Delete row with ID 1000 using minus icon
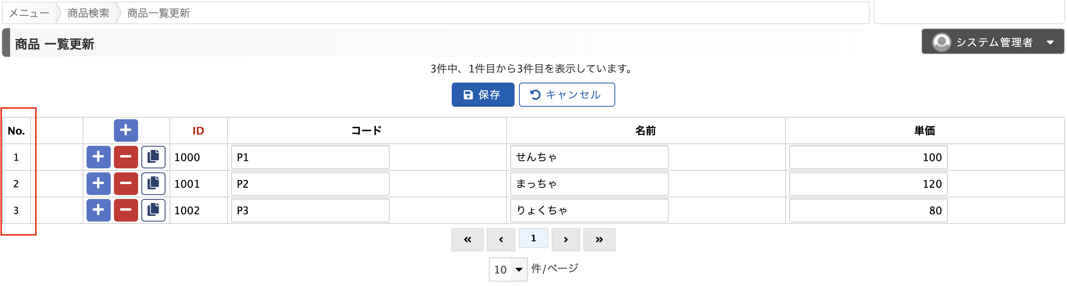The width and height of the screenshot is (1067, 286). 126,157
